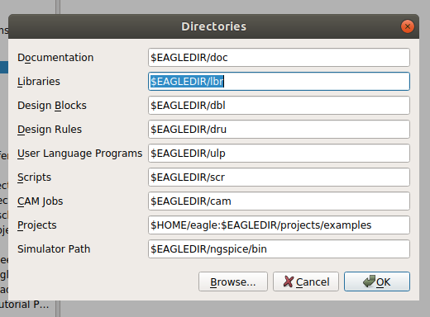
Task: Click the Projects directory field
Action: 279,225
